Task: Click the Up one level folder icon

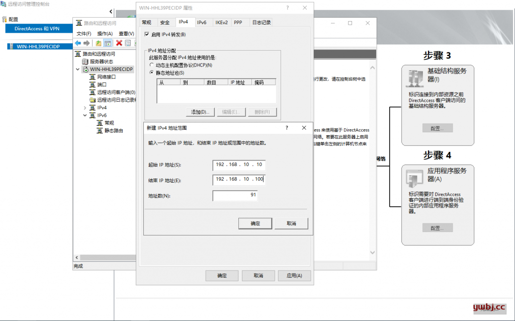Action: click(x=99, y=43)
